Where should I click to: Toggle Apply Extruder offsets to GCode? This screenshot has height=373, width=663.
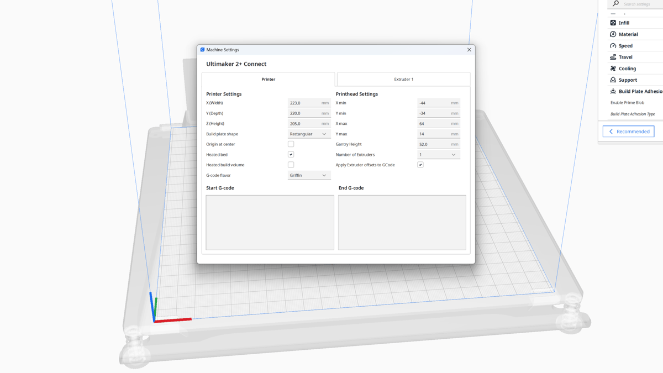(x=420, y=165)
